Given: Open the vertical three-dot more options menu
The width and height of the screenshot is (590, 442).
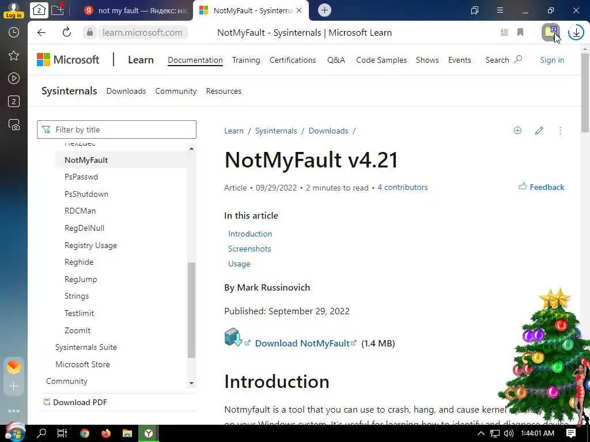Looking at the screenshot, I should point(560,131).
